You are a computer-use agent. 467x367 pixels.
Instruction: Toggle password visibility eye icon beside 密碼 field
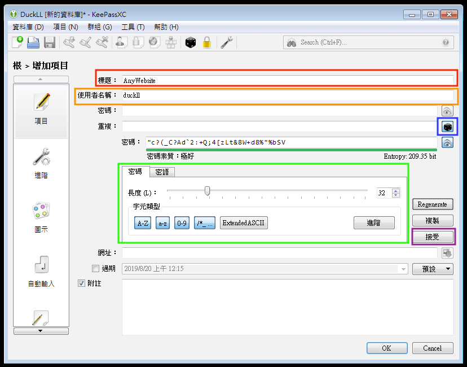pyautogui.click(x=447, y=111)
